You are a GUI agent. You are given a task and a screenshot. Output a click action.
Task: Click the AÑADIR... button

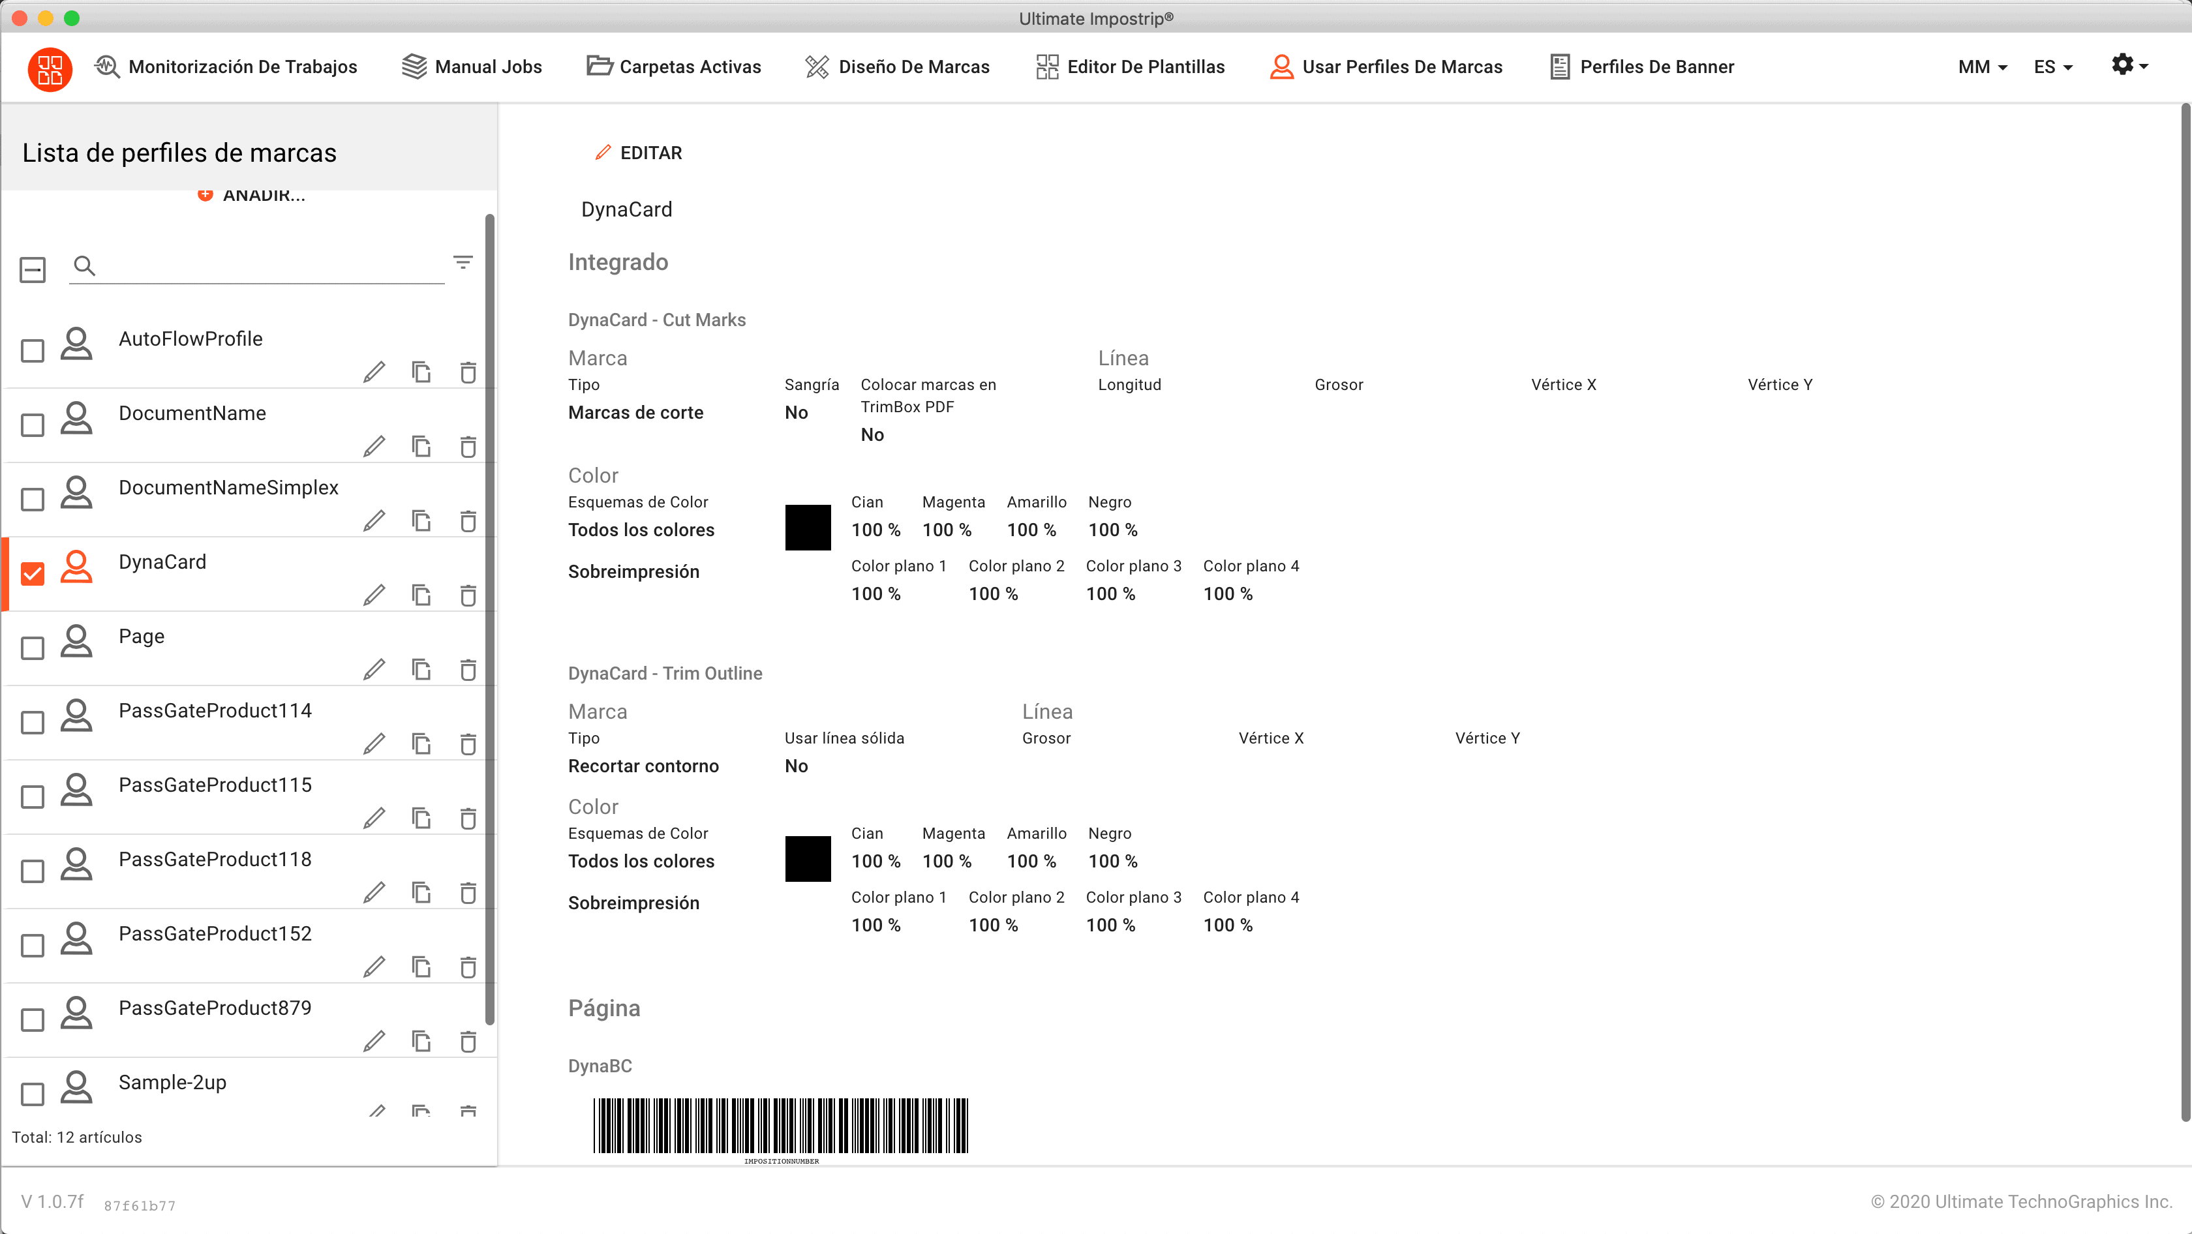point(252,196)
